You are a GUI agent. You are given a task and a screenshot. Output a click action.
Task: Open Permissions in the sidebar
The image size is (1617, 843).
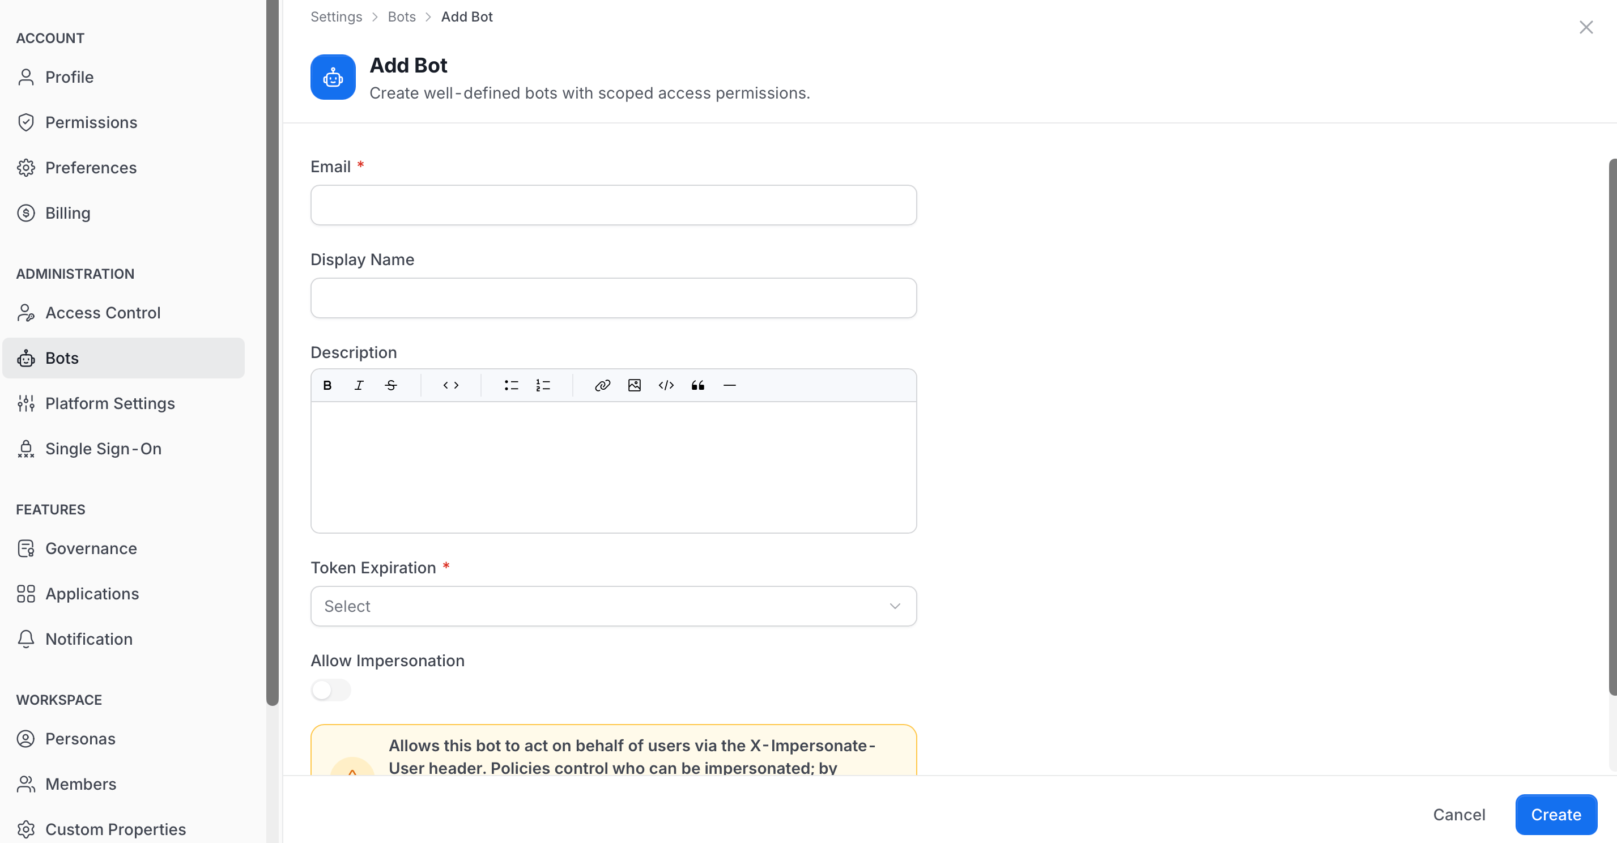[x=124, y=122]
